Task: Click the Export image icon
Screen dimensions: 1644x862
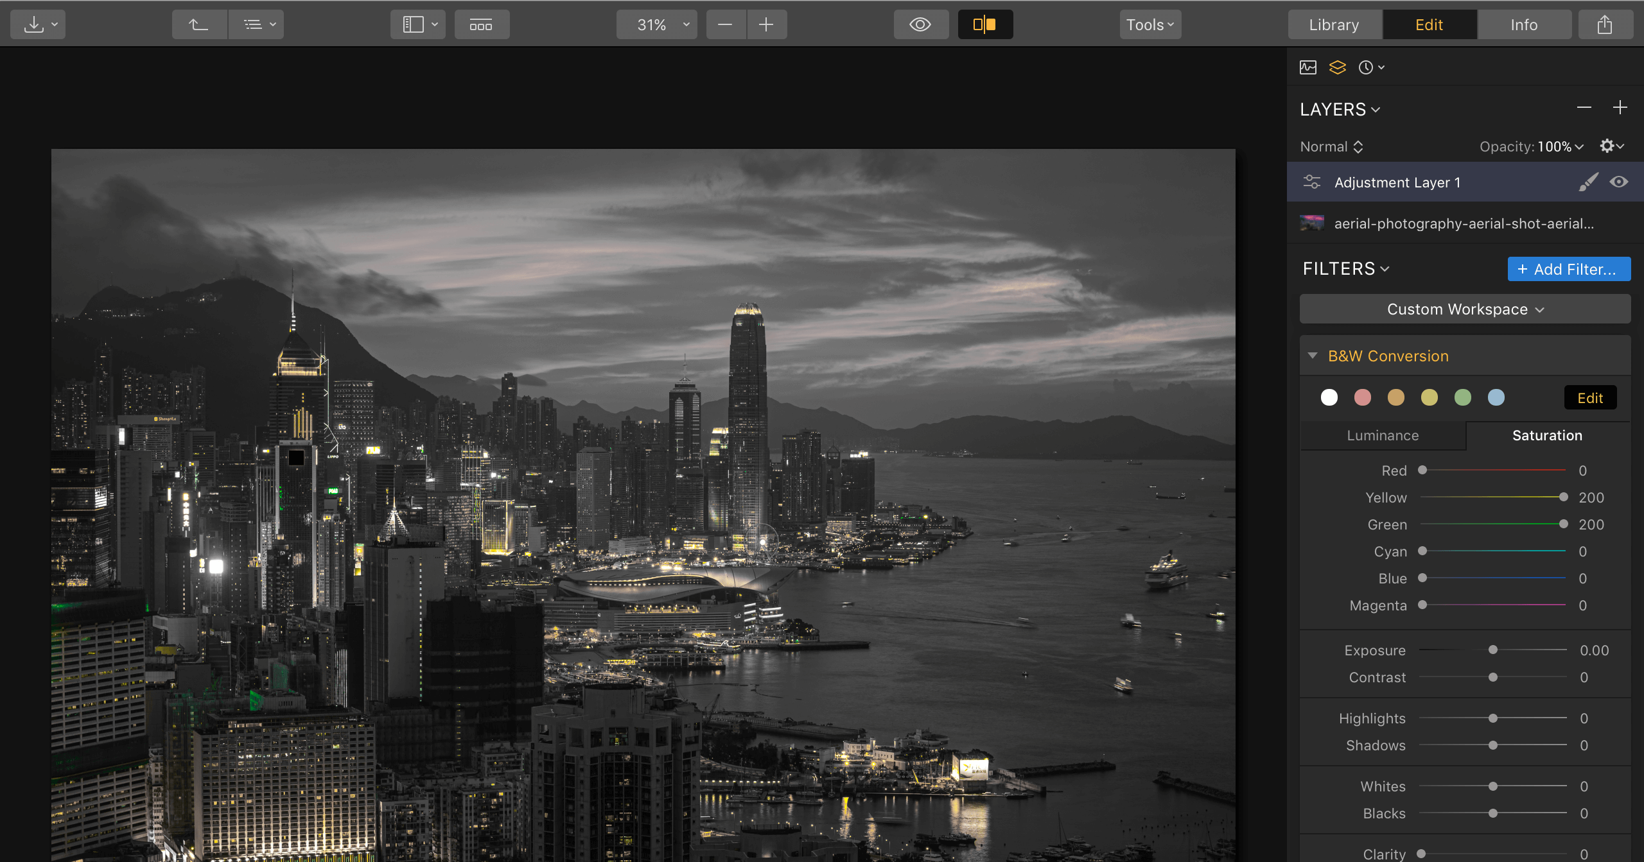Action: (1605, 24)
